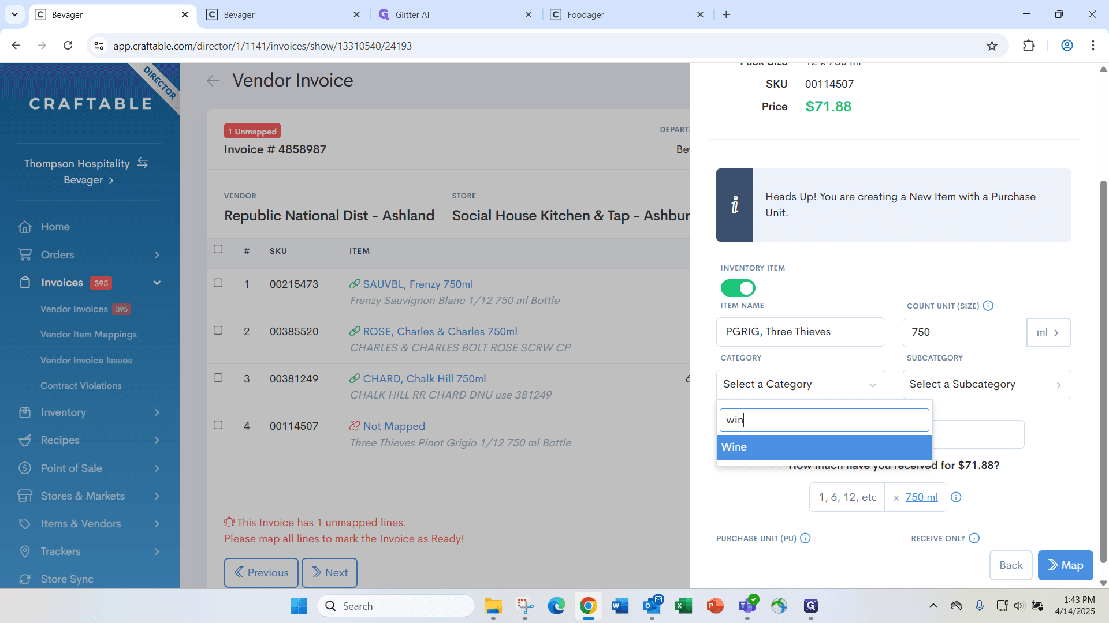Check the box for SKU 00381249

(x=218, y=377)
